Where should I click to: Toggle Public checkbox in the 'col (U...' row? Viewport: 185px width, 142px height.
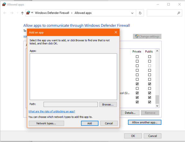pos(149,93)
